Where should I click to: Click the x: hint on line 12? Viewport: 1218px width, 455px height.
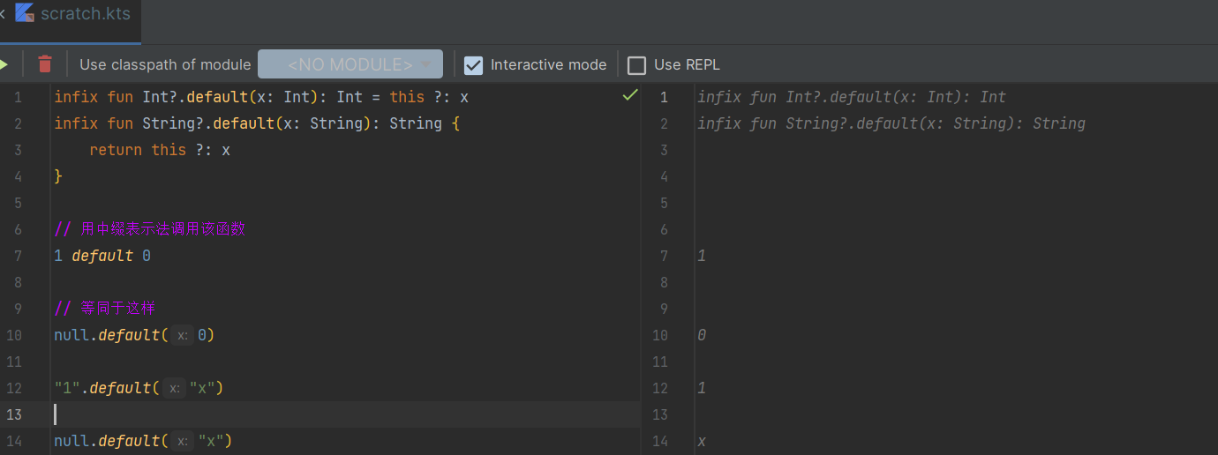[174, 388]
